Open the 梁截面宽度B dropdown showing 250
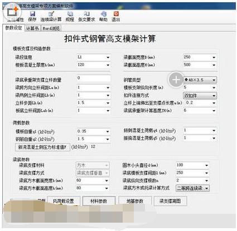The height and width of the screenshot is (231, 237). (200, 57)
